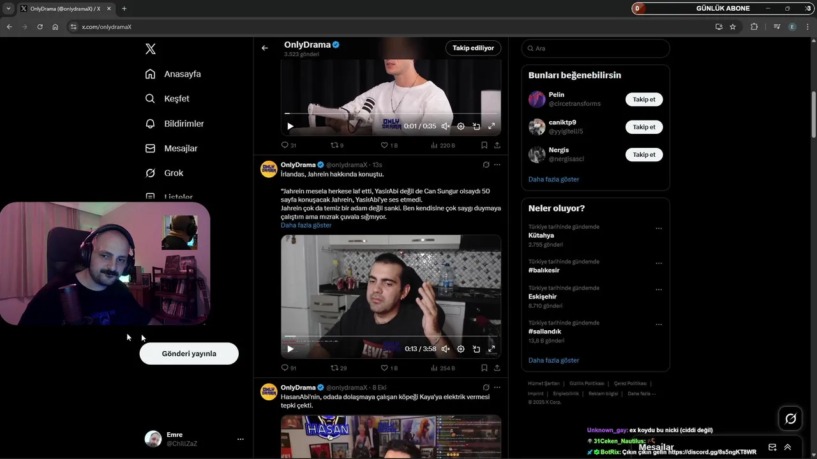Toggle picture-in-picture on the 3:58 video

[x=476, y=349]
